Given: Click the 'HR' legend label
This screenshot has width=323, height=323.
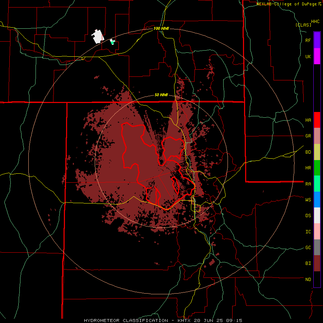Looking at the screenshot, I should click(308, 168).
